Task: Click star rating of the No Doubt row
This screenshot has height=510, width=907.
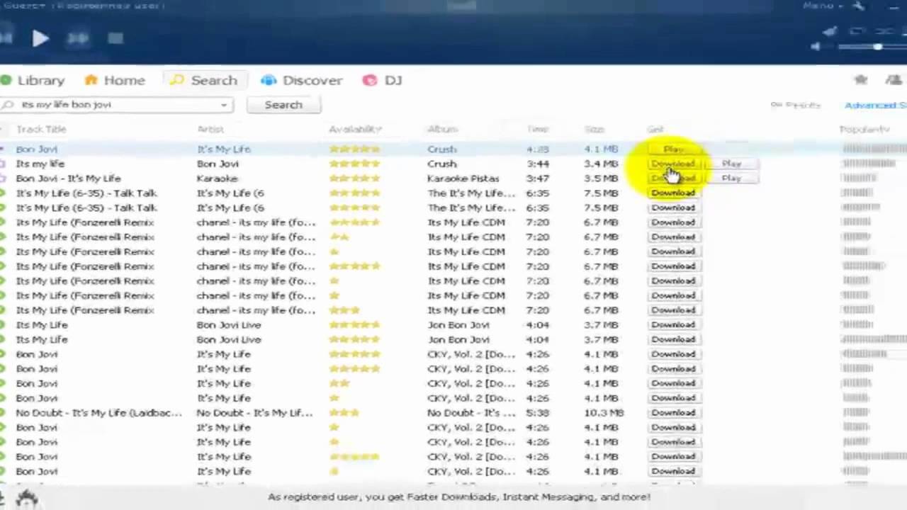Action: (x=344, y=413)
